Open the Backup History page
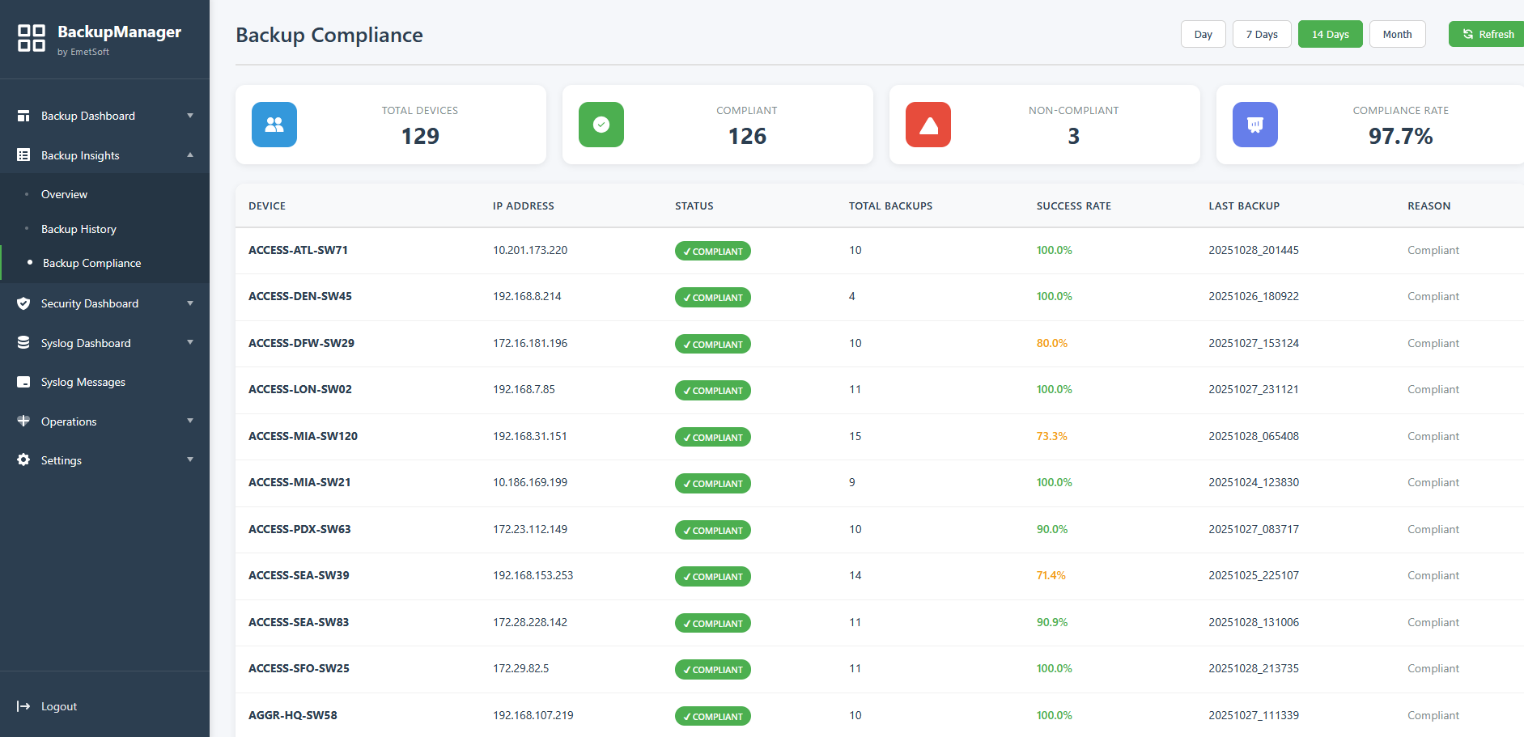Image resolution: width=1524 pixels, height=737 pixels. click(x=79, y=229)
